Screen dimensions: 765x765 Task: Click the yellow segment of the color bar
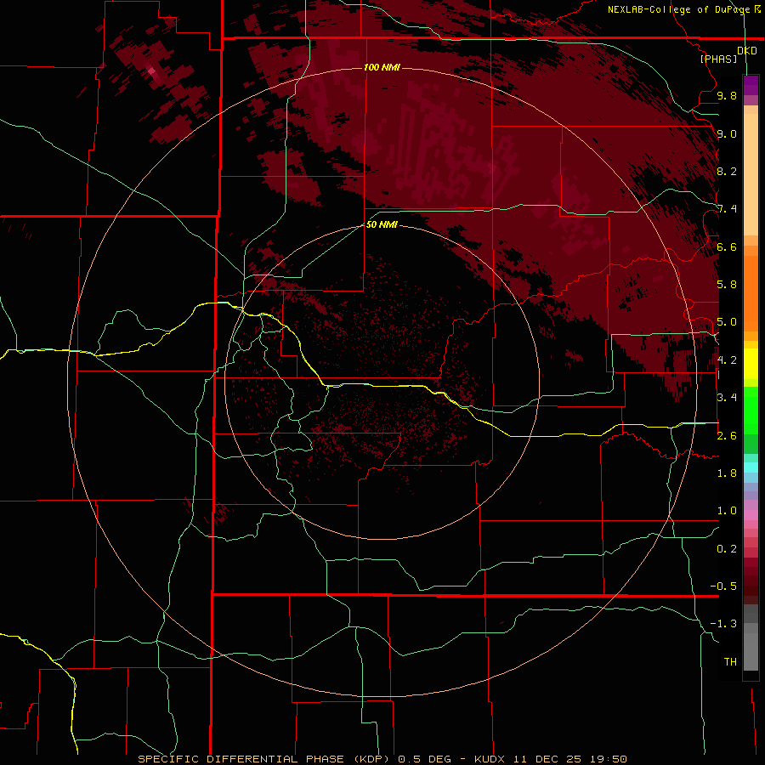tap(751, 364)
